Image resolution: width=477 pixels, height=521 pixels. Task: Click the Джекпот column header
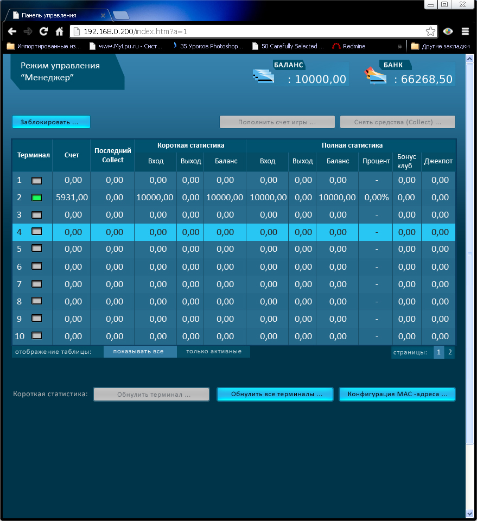[x=438, y=161]
